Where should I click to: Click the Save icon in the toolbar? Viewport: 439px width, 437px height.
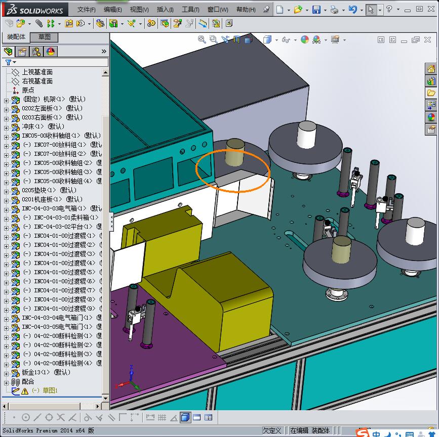click(316, 10)
